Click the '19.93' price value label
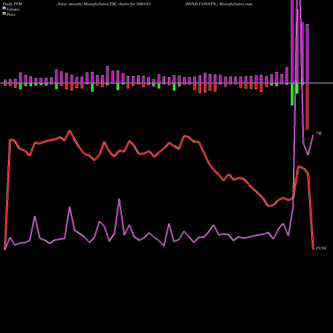333x333 pixels. 320,248
